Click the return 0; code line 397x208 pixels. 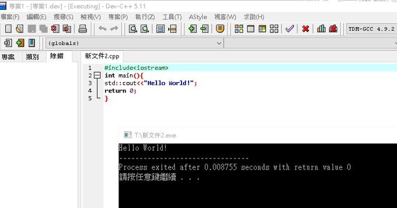click(121, 90)
